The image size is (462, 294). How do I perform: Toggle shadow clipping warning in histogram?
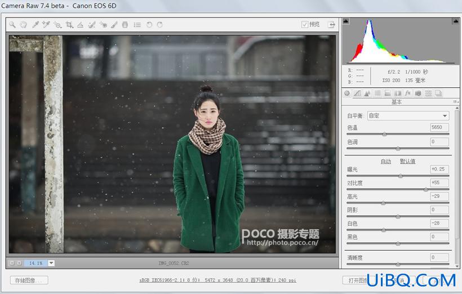pyautogui.click(x=346, y=21)
